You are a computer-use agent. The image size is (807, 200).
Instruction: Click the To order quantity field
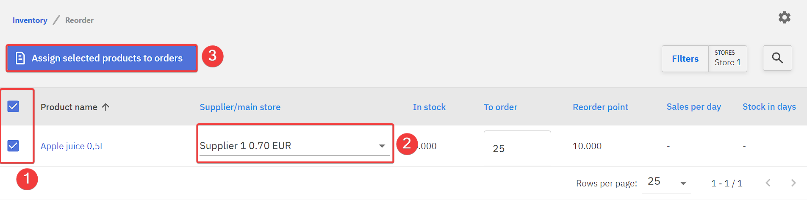517,148
